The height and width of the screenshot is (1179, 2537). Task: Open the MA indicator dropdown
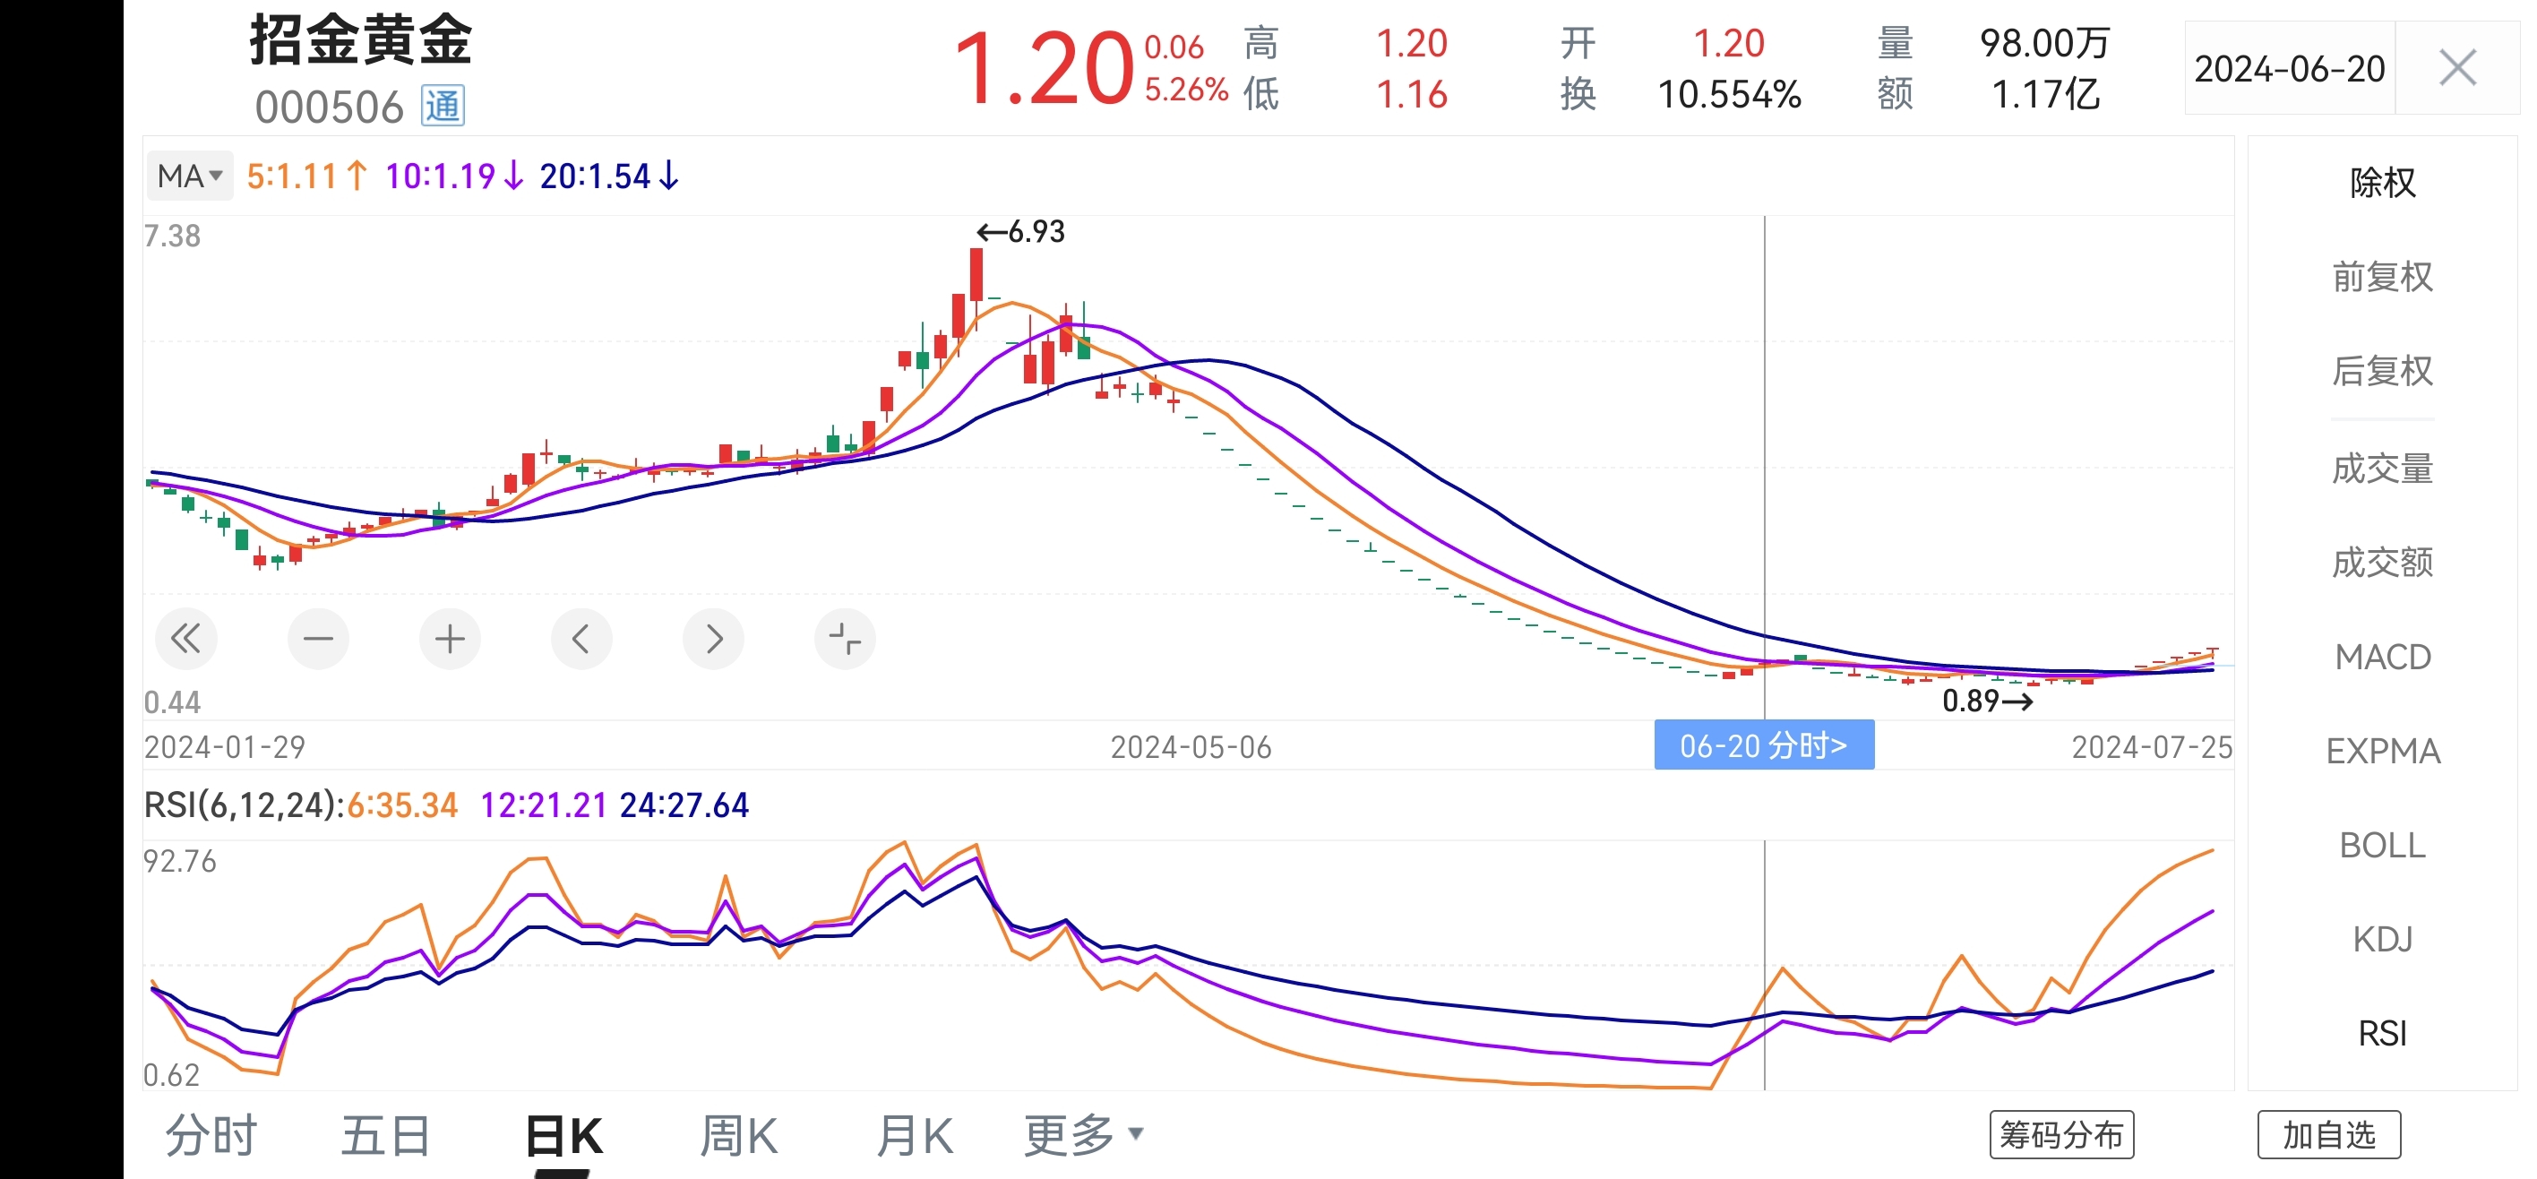pyautogui.click(x=190, y=176)
